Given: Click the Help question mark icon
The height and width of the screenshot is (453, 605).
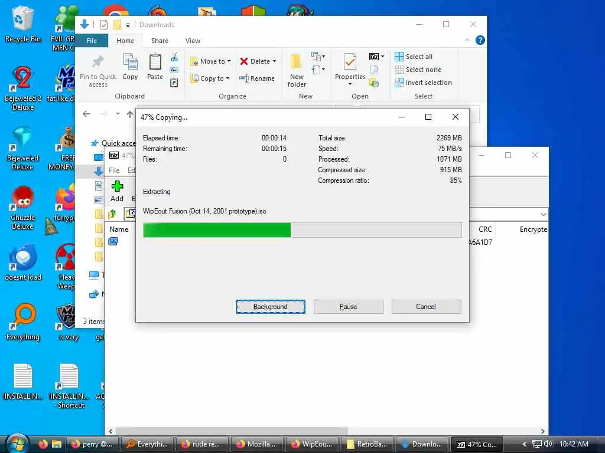Looking at the screenshot, I should pyautogui.click(x=480, y=40).
